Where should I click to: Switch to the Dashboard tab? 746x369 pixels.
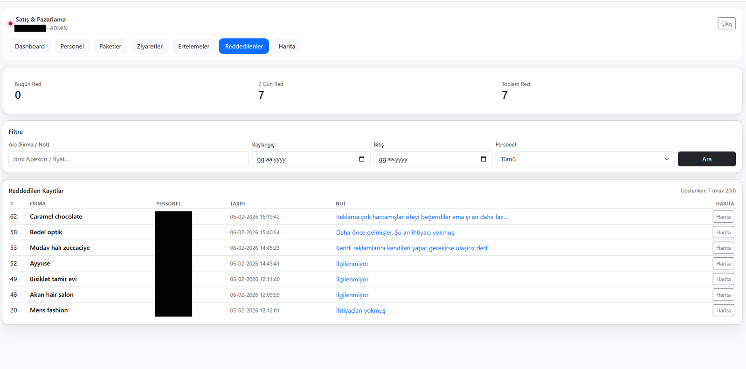pos(30,46)
